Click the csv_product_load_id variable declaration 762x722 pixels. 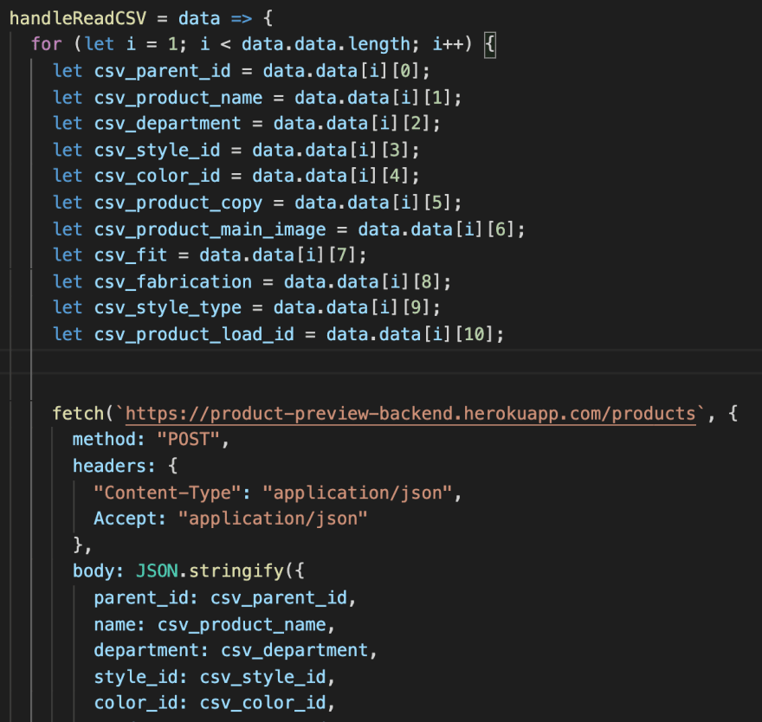click(194, 334)
